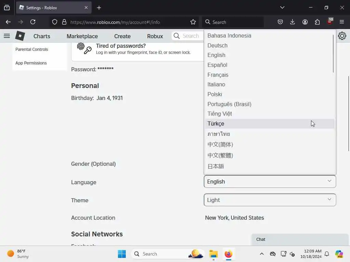Select the Thai ภาษาไทย language option

point(269,134)
